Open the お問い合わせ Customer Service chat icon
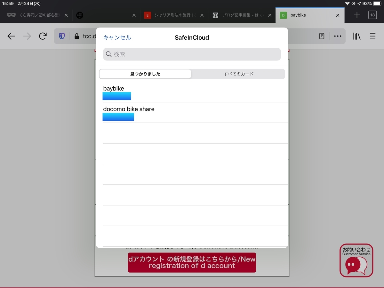384x288 pixels. pos(356,260)
